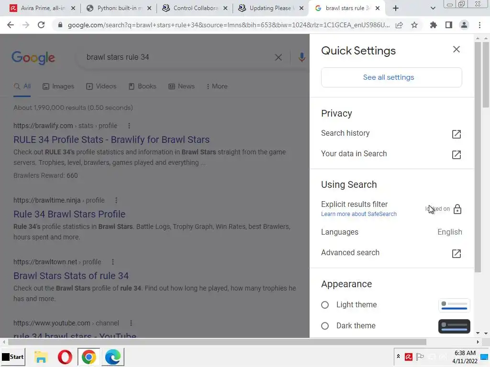Click browser forward arrow

(26, 25)
